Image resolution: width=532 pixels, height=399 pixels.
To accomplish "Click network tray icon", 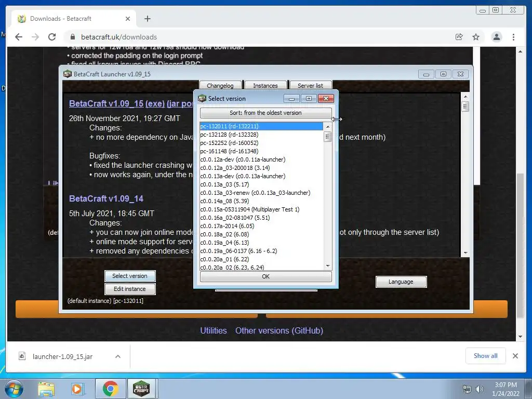I will click(467, 389).
